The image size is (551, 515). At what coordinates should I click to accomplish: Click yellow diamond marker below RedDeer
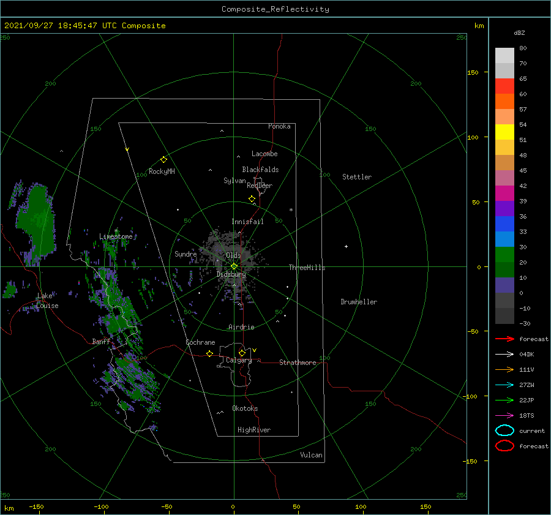click(252, 199)
